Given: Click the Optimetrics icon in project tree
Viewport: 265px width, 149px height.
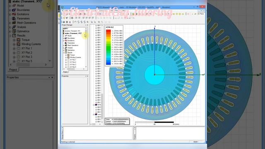Looking at the screenshot, I should (66, 50).
